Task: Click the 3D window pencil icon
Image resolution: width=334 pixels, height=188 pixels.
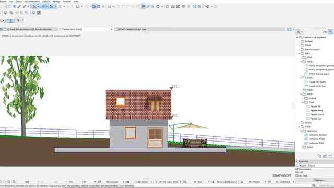Action: [148, 7]
